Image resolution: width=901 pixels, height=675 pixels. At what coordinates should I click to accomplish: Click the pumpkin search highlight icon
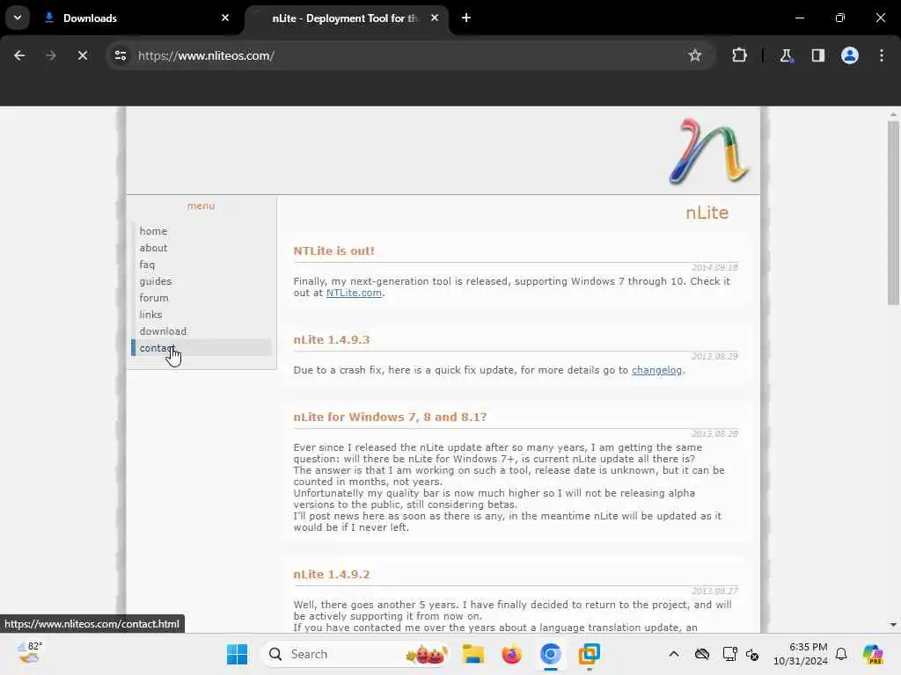tap(427, 654)
